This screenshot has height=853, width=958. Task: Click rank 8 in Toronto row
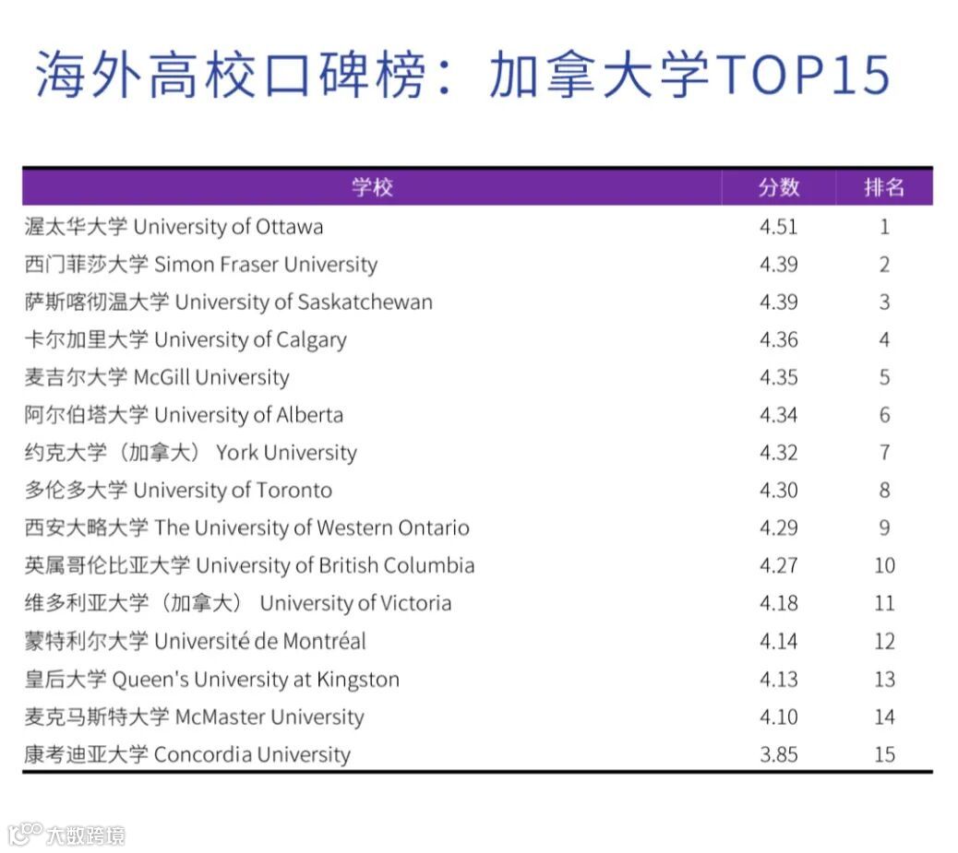coord(885,491)
